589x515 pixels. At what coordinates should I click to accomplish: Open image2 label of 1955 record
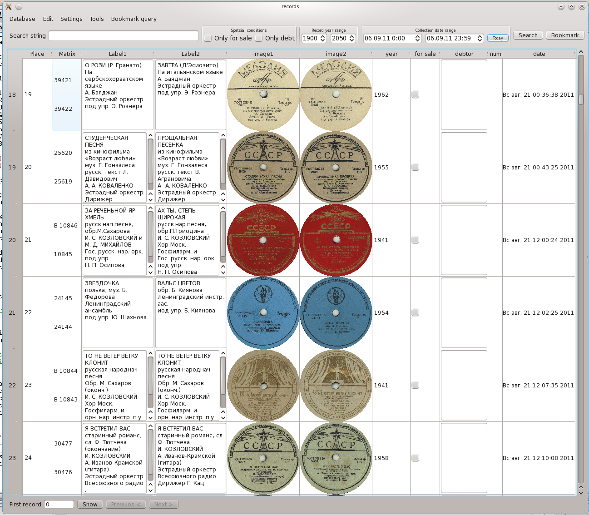336,167
